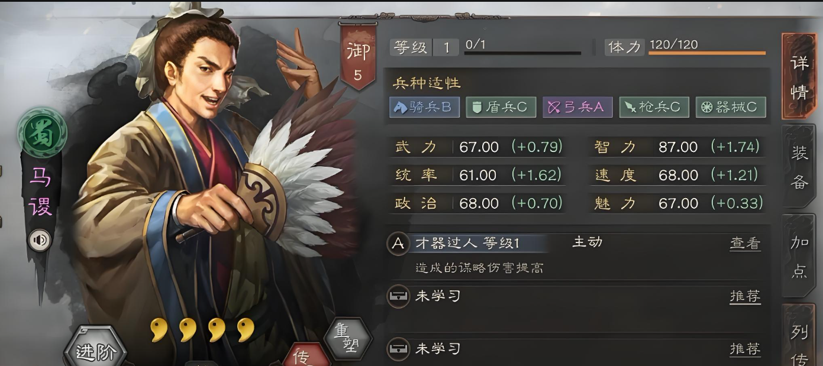Open the first empty 未学习 skill slot
This screenshot has width=823, height=366.
(x=573, y=297)
